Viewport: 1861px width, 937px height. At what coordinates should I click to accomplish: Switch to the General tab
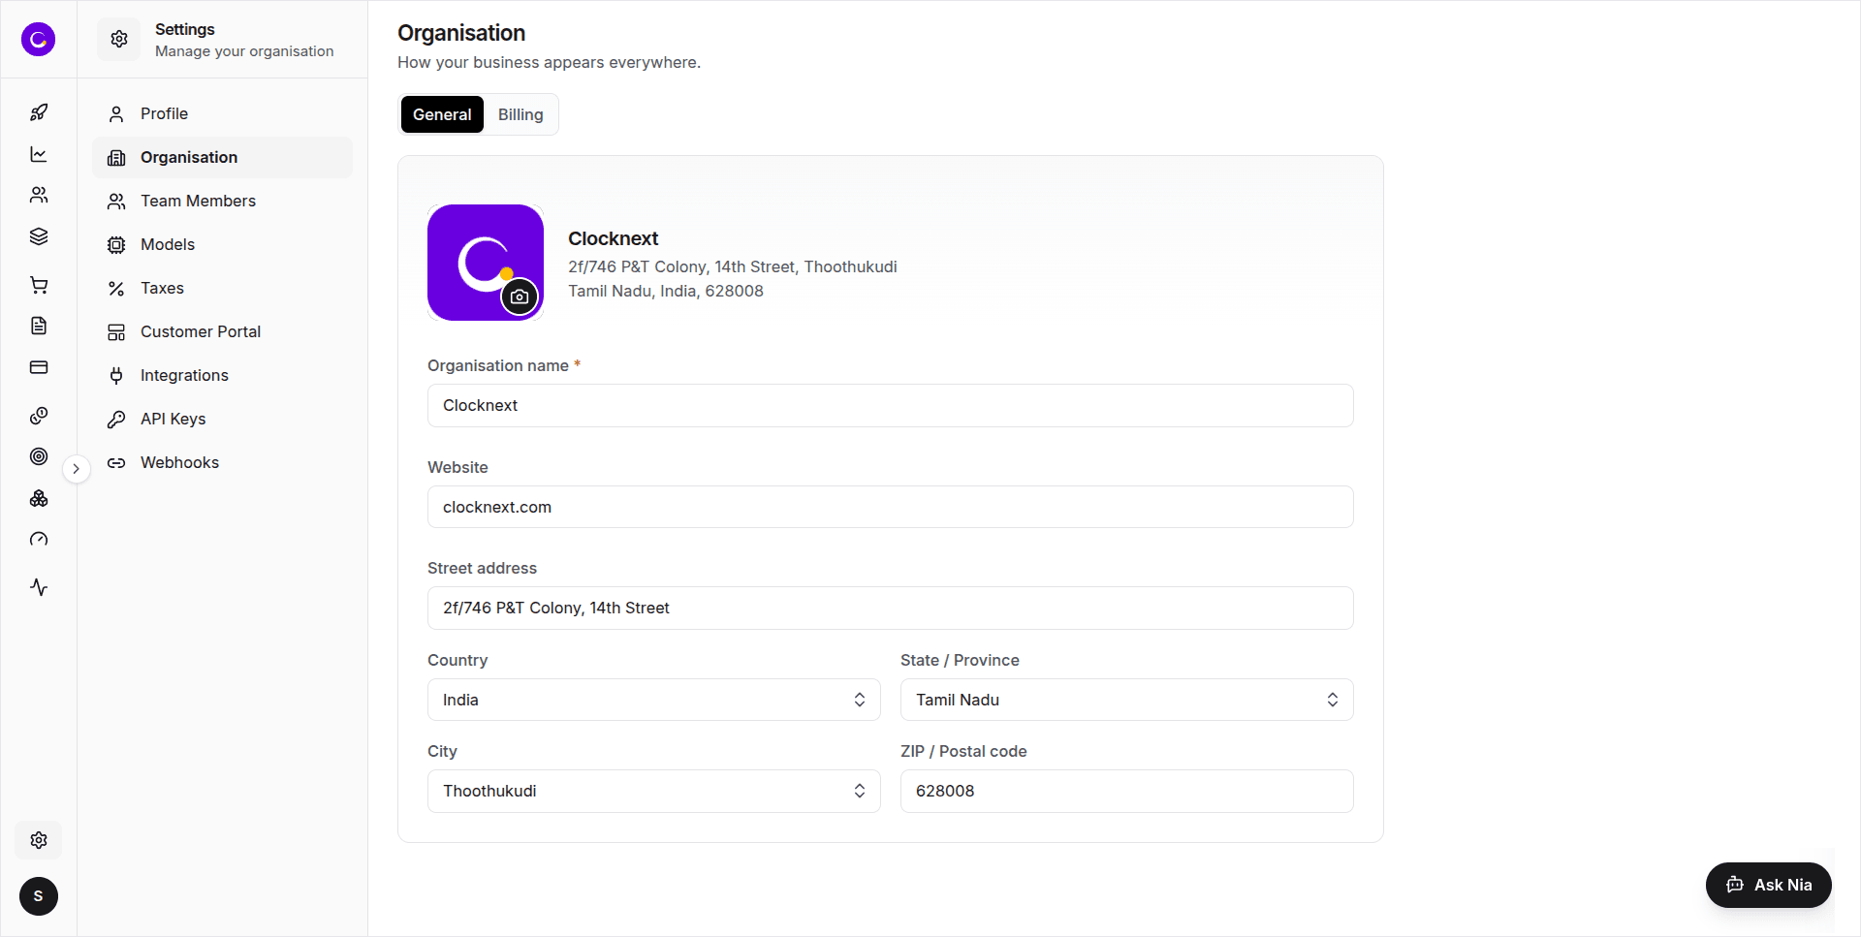pos(442,114)
